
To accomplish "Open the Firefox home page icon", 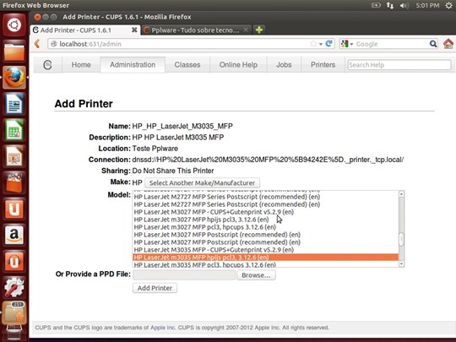I will pyautogui.click(x=448, y=44).
